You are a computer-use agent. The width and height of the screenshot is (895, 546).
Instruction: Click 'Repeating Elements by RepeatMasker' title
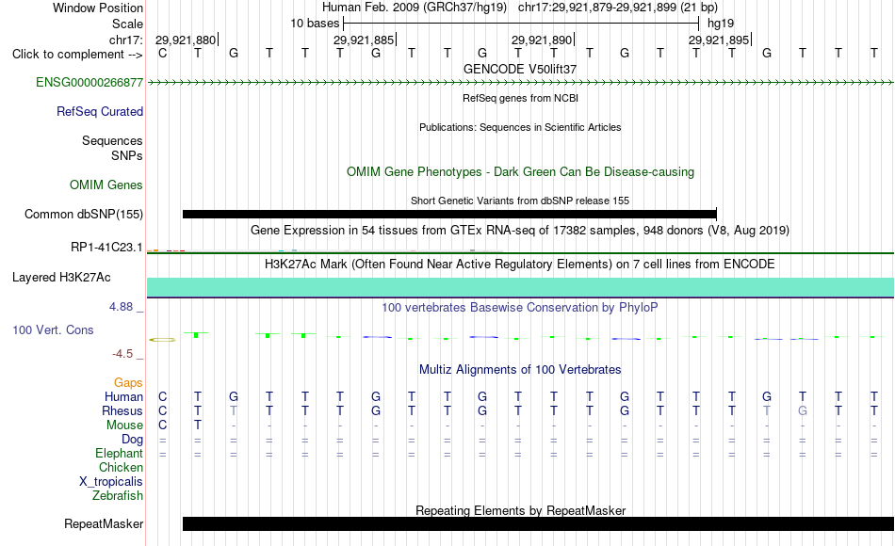pyautogui.click(x=521, y=510)
